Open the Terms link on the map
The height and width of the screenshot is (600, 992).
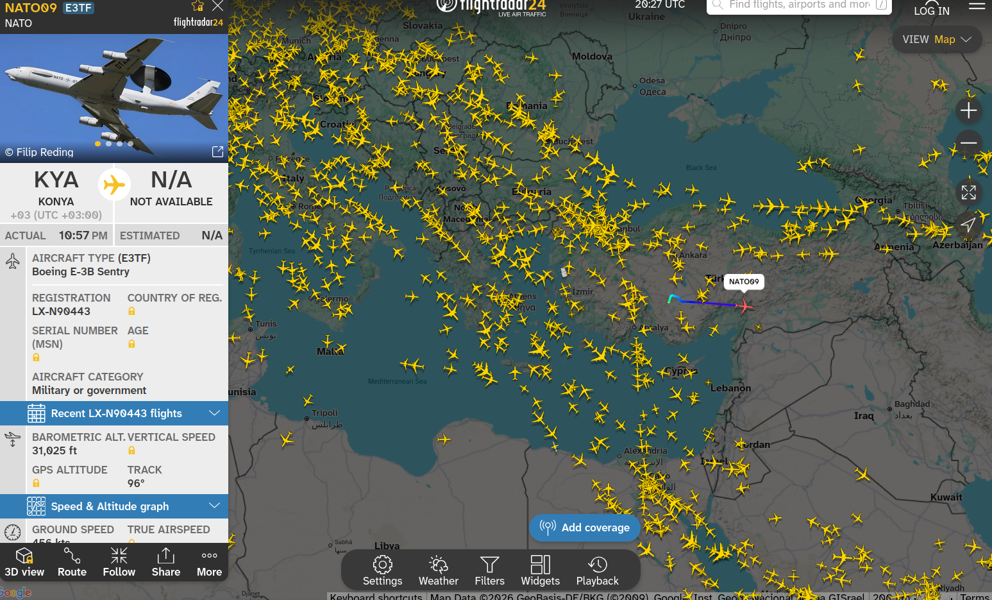tap(975, 596)
